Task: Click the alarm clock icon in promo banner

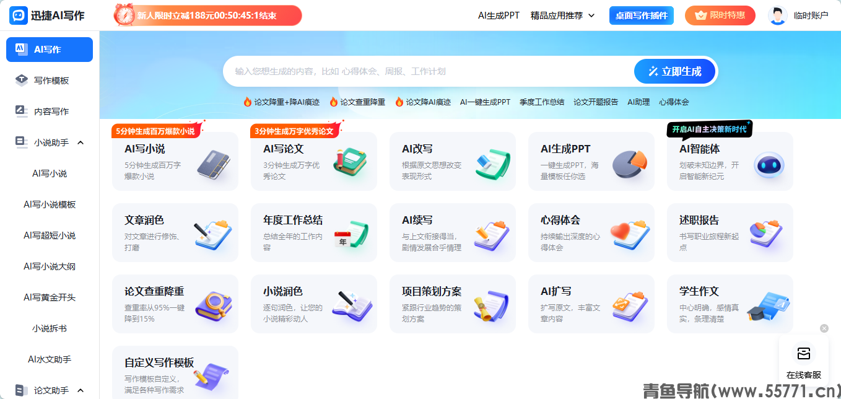Action: (124, 15)
